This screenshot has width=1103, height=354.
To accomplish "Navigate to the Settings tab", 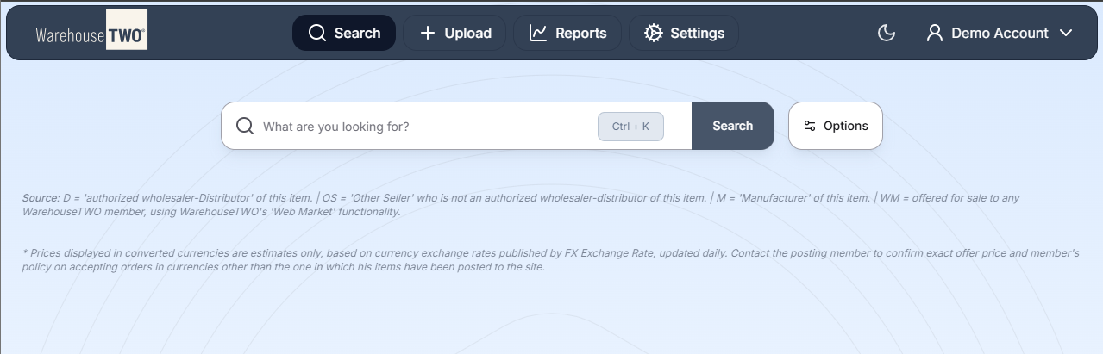I will pos(684,33).
